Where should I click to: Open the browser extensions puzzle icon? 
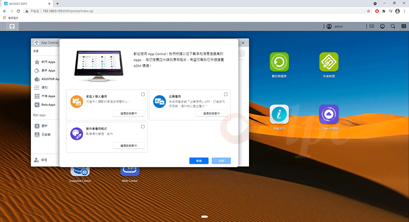384,11
